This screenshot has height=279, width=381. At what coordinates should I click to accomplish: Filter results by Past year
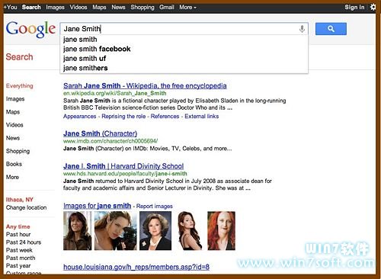tap(18, 266)
